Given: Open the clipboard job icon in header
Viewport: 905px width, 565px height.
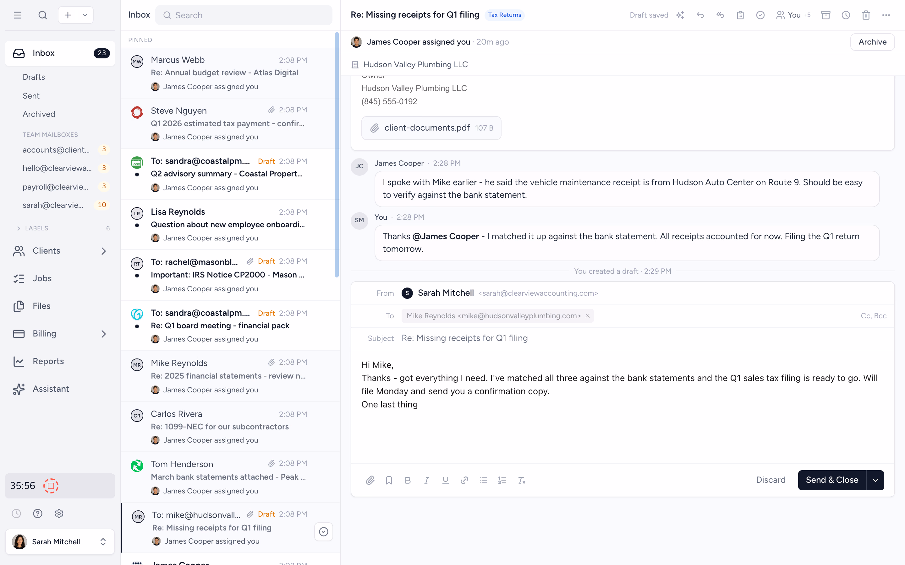Looking at the screenshot, I should point(740,15).
